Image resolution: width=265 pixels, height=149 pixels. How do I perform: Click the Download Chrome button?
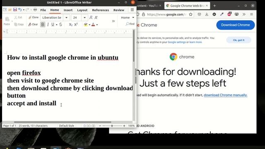click(236, 25)
